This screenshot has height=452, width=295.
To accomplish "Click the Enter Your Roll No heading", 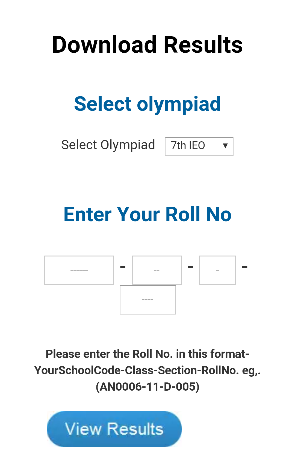I will [147, 214].
